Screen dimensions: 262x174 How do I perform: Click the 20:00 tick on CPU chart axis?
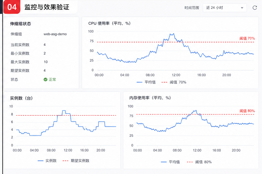click(227, 75)
